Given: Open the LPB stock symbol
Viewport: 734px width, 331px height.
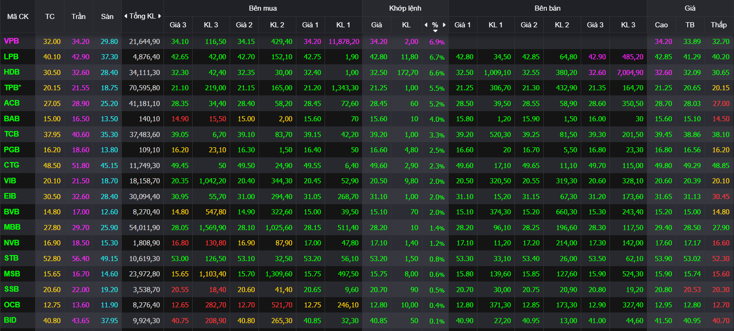Looking at the screenshot, I should pos(11,56).
